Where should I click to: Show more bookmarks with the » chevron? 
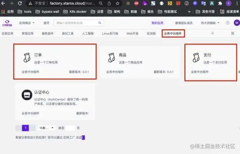[x=189, y=12]
